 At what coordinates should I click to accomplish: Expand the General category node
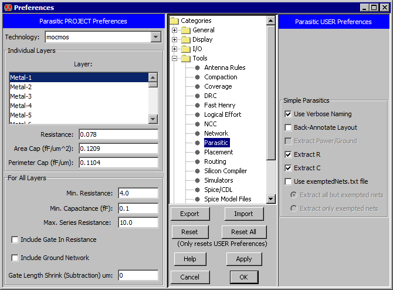tap(174, 30)
